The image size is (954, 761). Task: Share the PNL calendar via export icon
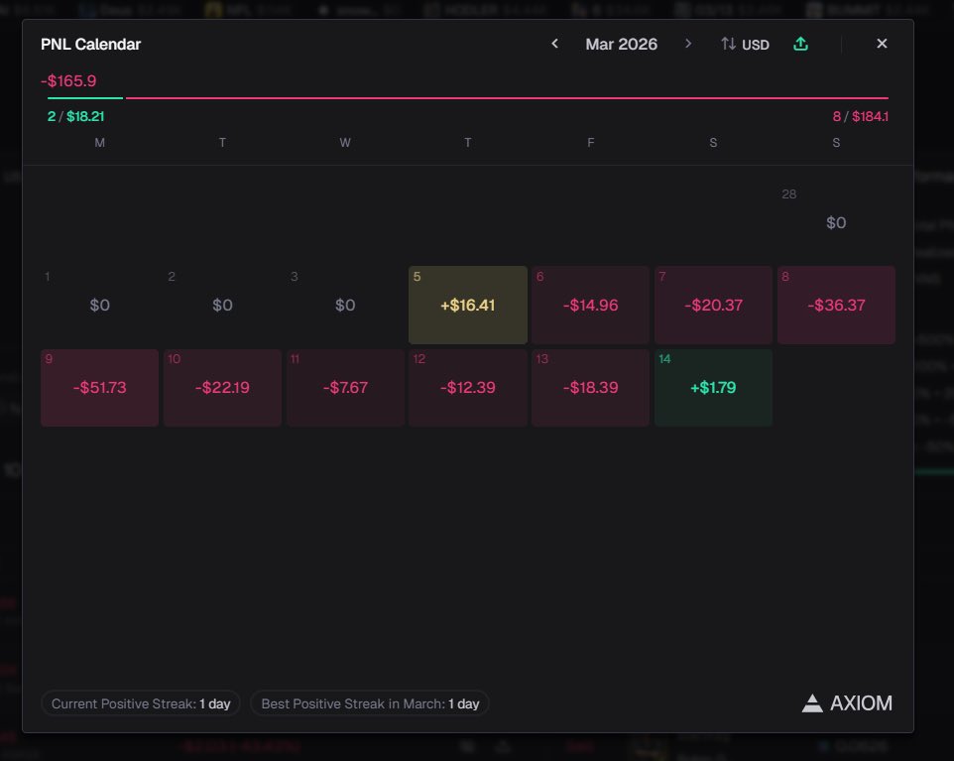tap(800, 44)
